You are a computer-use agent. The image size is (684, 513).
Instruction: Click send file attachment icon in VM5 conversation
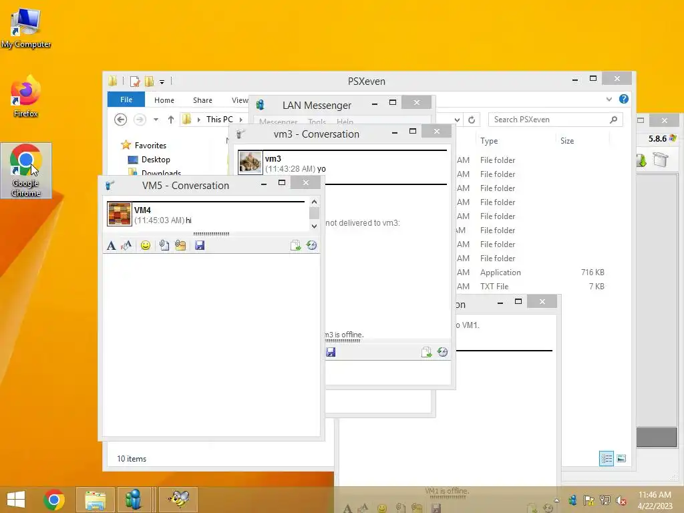coord(164,246)
